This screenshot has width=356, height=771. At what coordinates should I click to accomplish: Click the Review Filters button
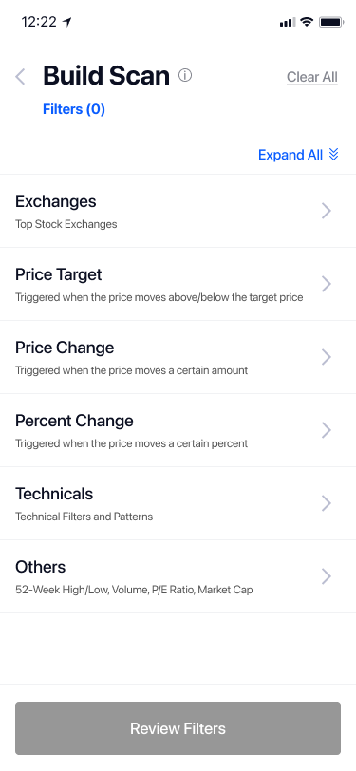click(178, 728)
